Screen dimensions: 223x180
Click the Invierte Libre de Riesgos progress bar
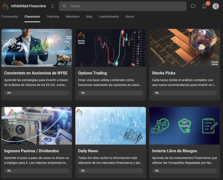click(185, 171)
